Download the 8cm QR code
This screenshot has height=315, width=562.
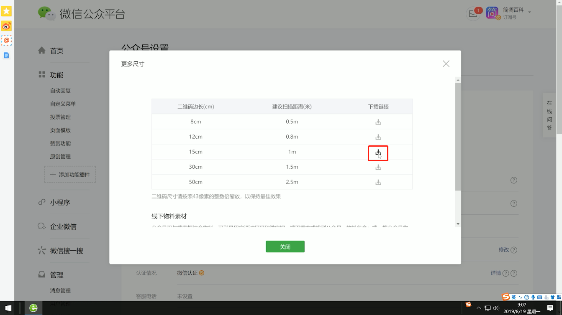point(378,122)
